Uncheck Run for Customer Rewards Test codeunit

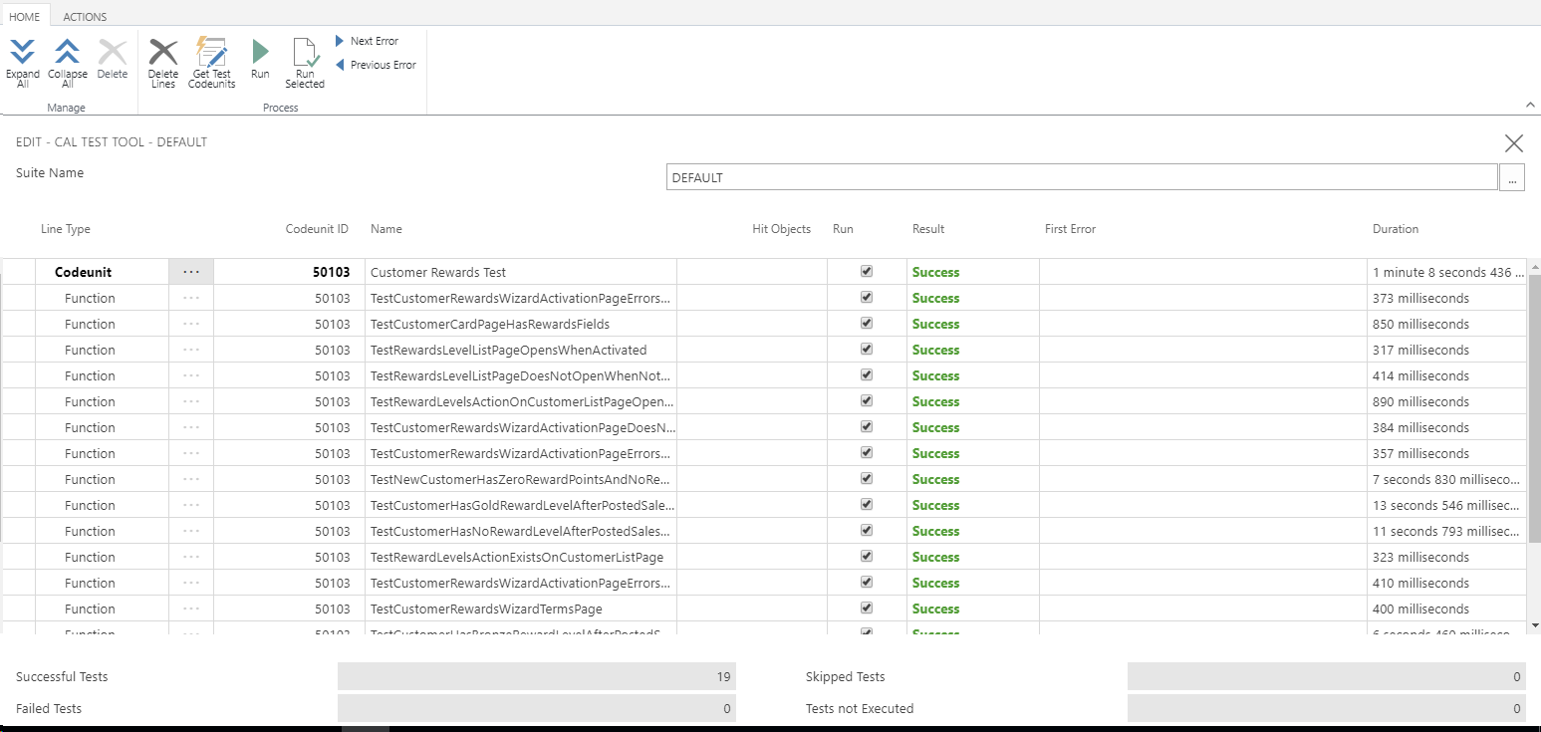tap(867, 271)
